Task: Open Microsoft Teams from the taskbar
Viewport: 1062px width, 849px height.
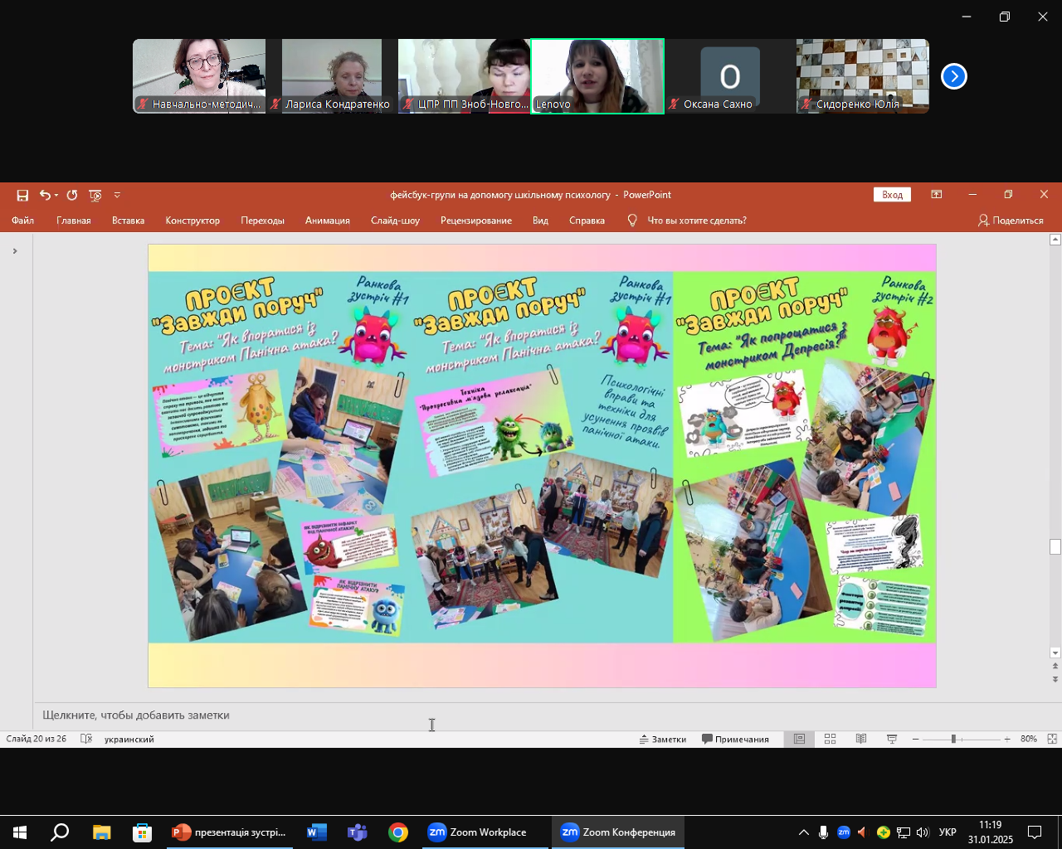Action: pos(358,832)
